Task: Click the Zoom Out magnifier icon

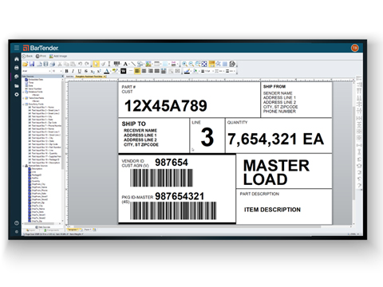Action: [191, 64]
